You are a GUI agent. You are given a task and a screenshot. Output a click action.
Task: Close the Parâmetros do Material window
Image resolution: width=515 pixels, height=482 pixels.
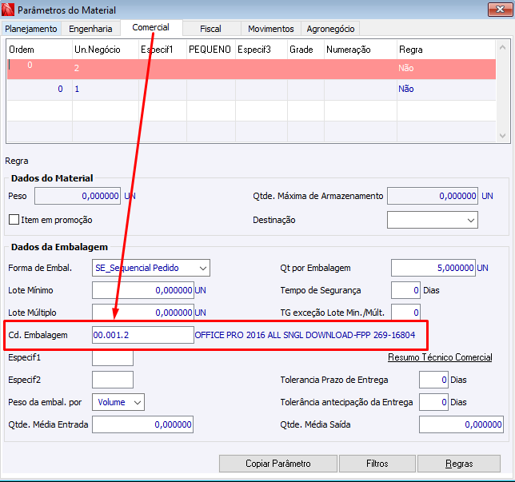(500, 10)
